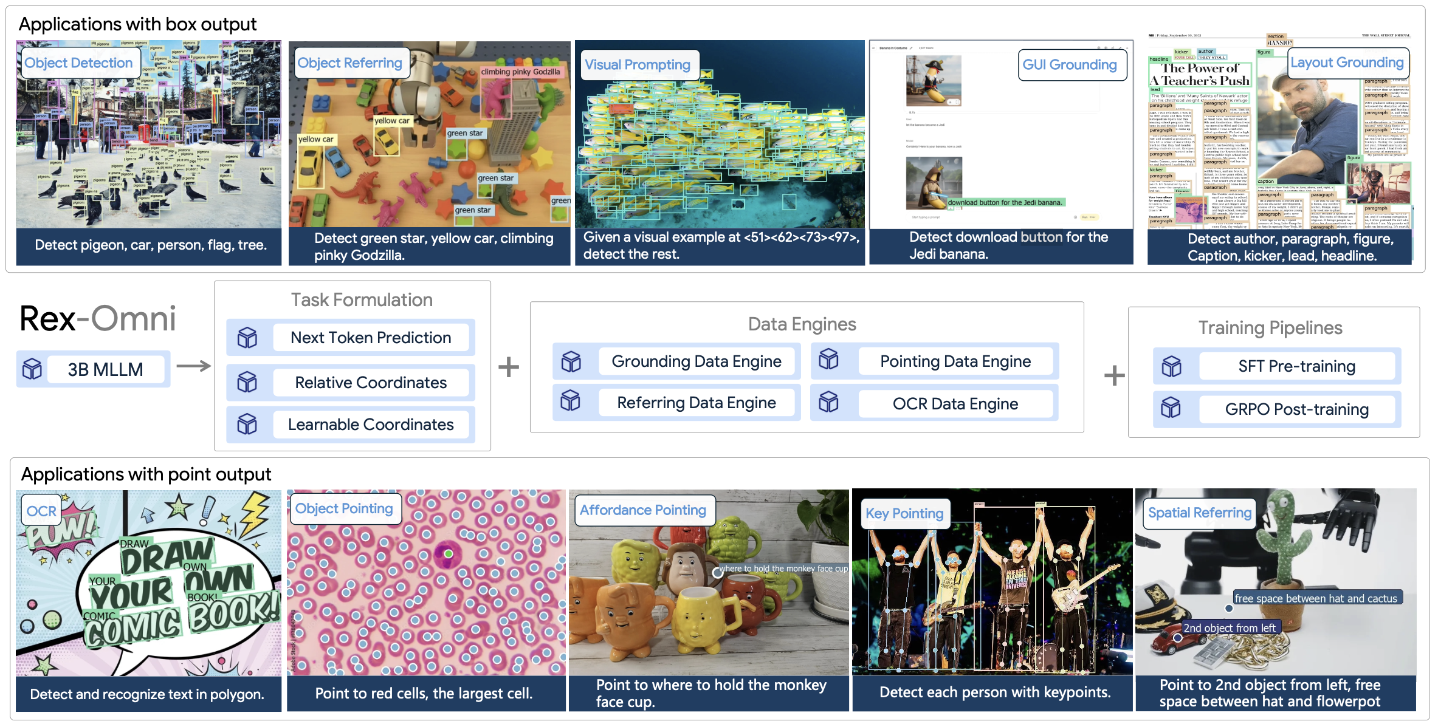The height and width of the screenshot is (724, 1438).
Task: Select the Layout Grounding label
Action: [x=1347, y=63]
